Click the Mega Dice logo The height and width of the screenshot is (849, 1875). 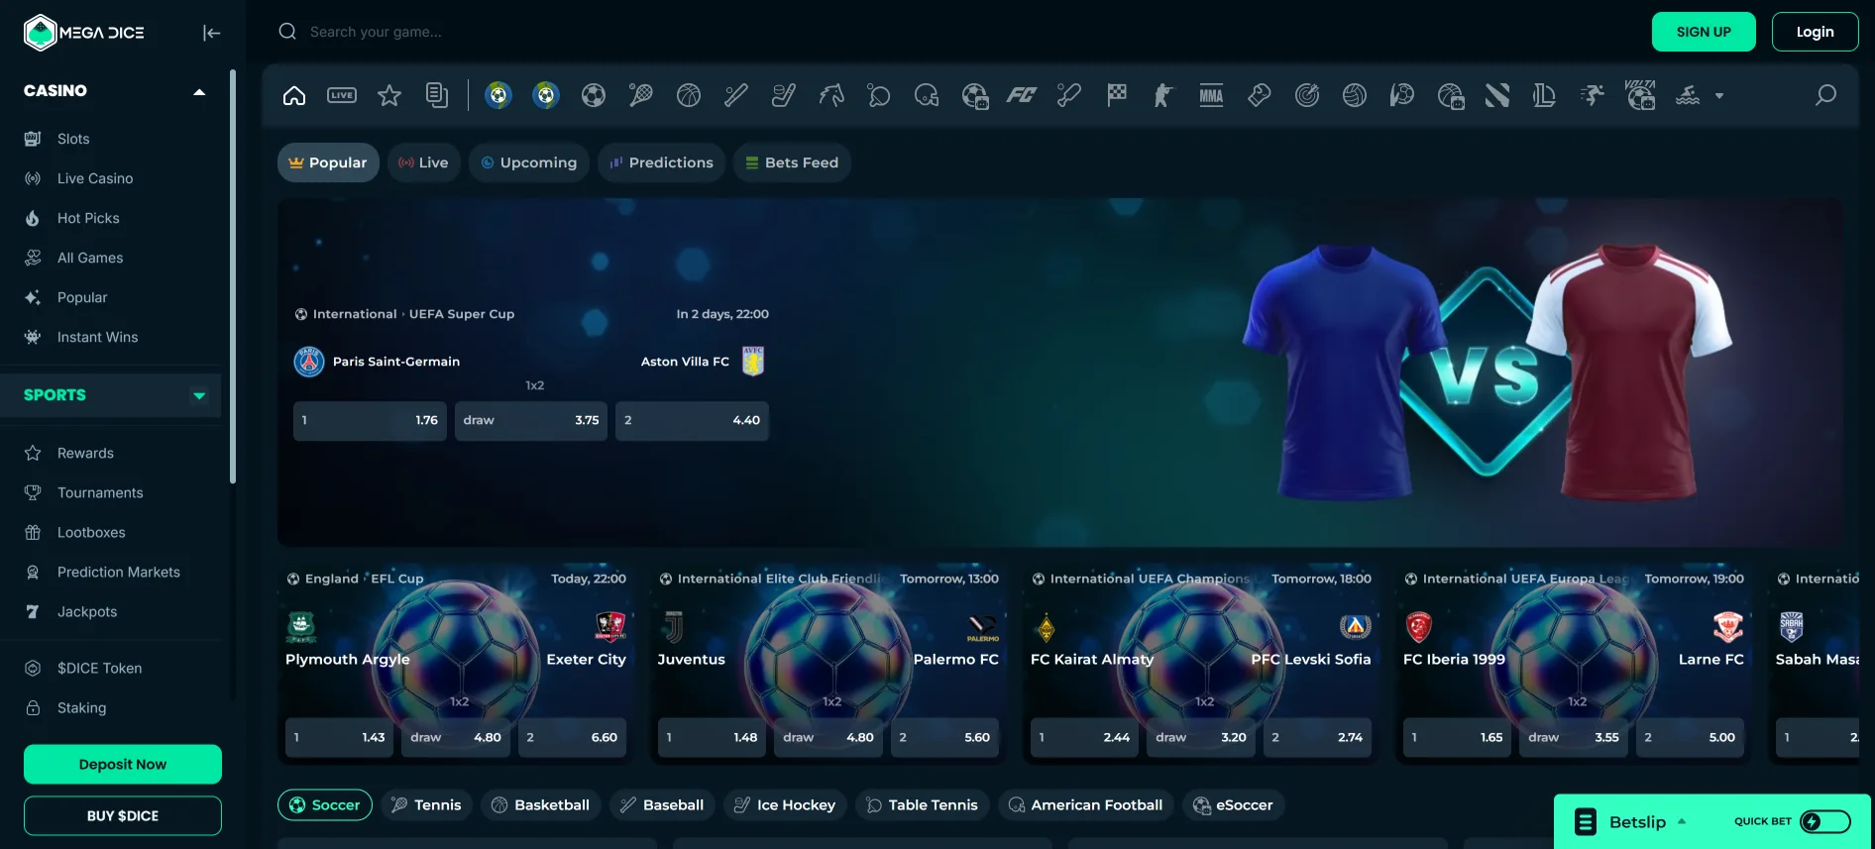(84, 33)
